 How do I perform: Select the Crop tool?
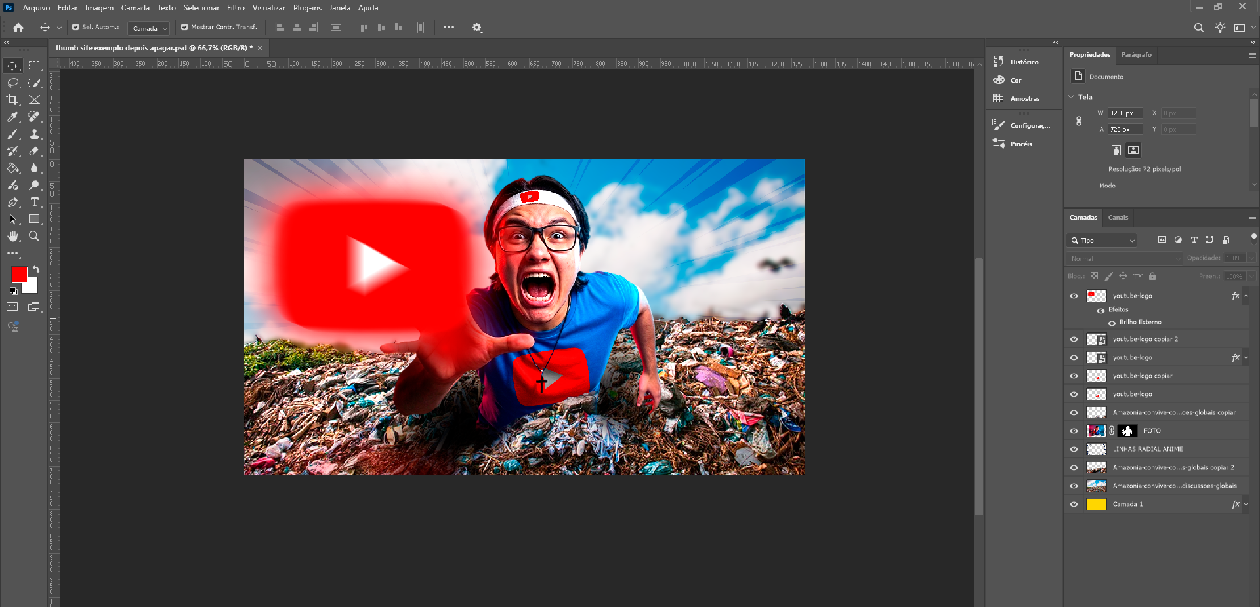[x=12, y=100]
